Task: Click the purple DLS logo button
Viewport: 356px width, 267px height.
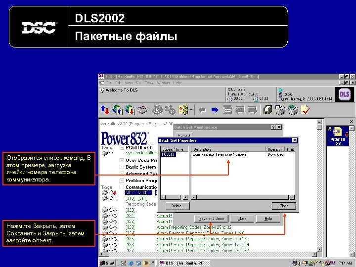Action: coord(344,94)
